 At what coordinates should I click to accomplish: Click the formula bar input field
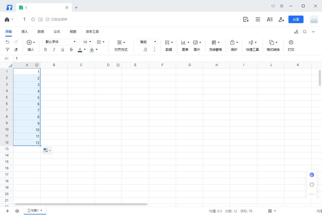click(x=149, y=59)
